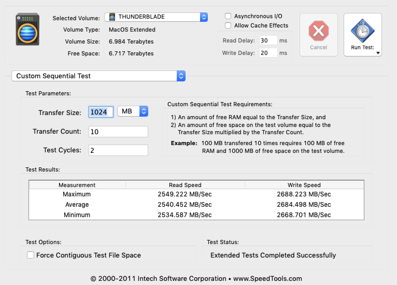Image resolution: width=397 pixels, height=285 pixels.
Task: Click the Transfer Size field
Action: pos(101,112)
